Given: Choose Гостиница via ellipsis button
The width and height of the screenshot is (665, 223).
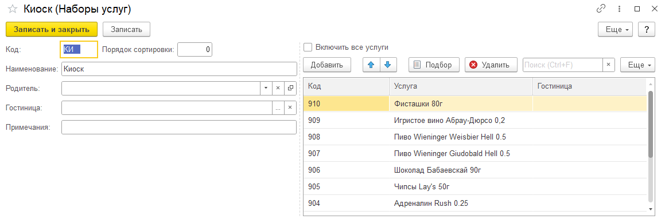Looking at the screenshot, I should pyautogui.click(x=278, y=107).
